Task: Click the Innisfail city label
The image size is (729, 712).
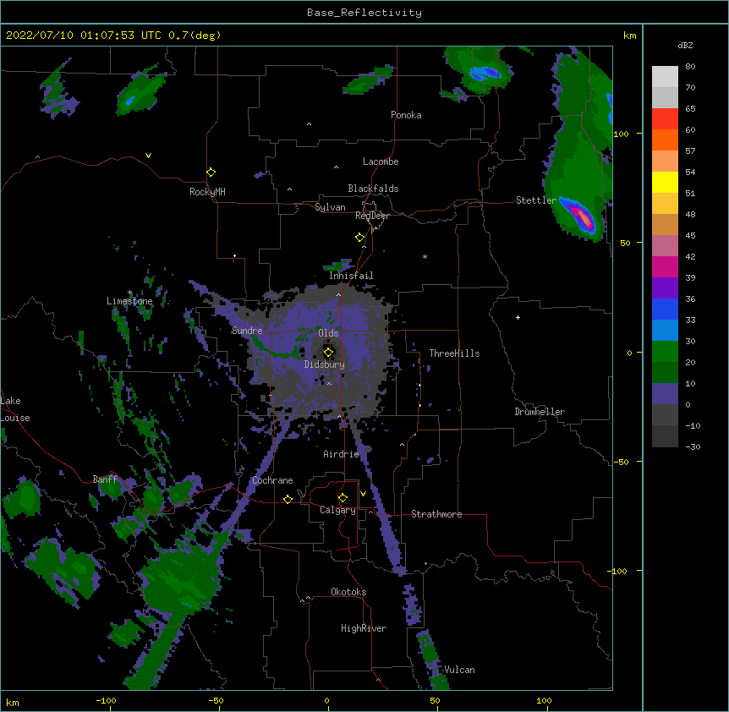Action: coord(351,276)
